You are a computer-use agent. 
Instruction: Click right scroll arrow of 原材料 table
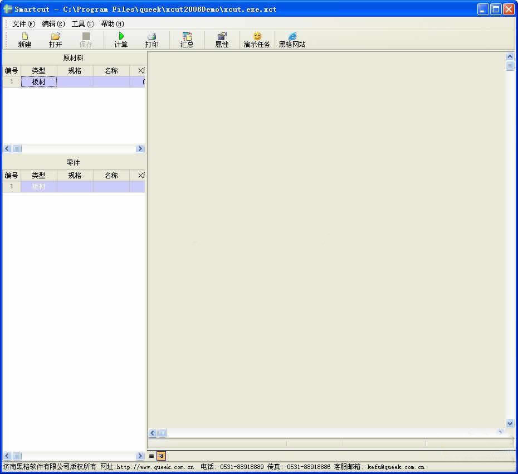140,149
